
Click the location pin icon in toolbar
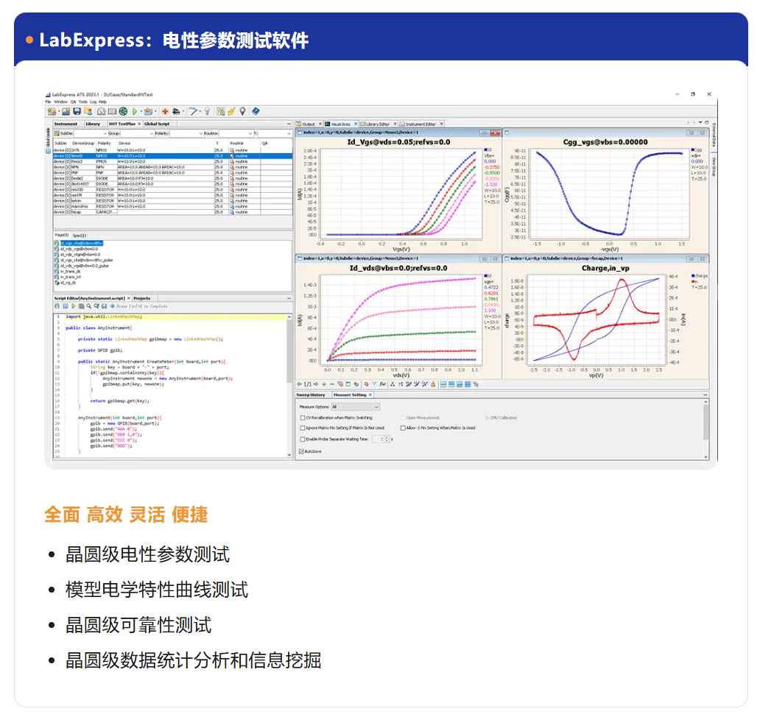pos(242,111)
